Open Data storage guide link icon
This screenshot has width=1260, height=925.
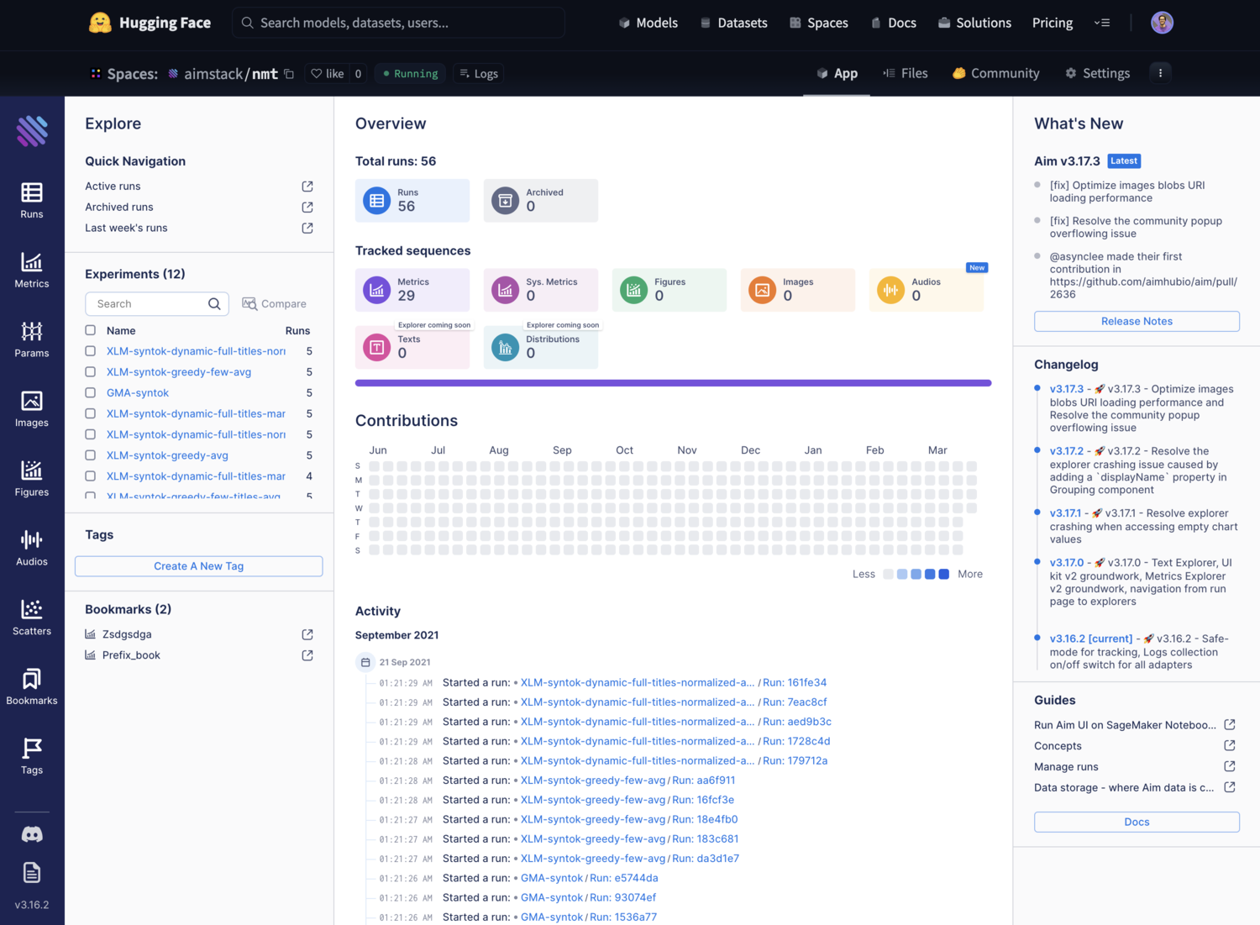tap(1230, 787)
